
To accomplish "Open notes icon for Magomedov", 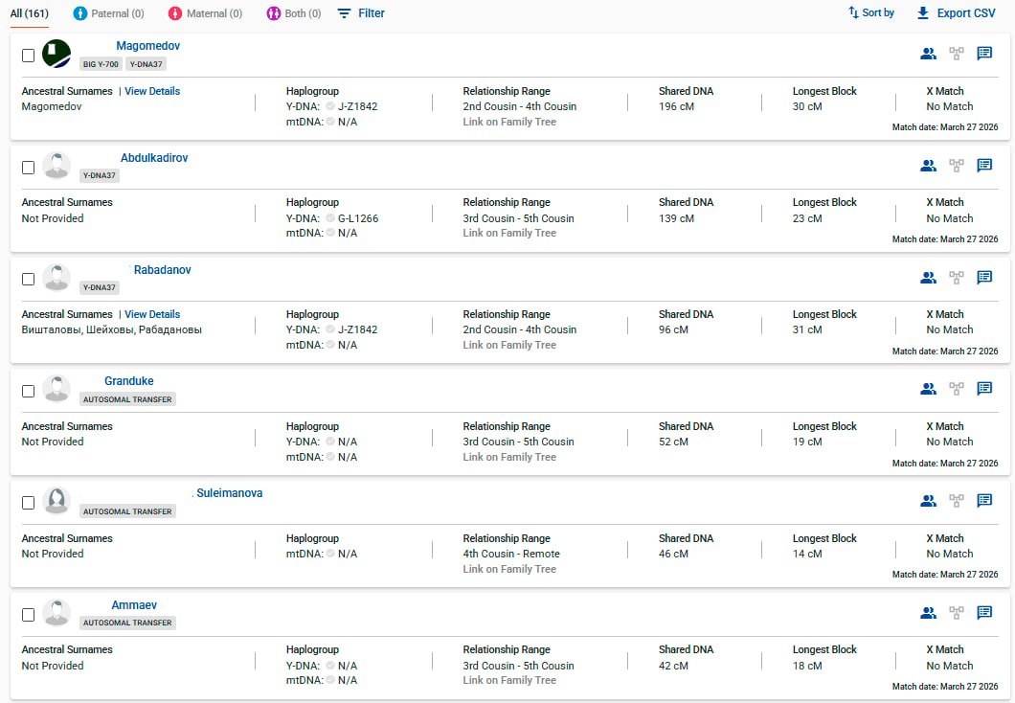I will (x=984, y=53).
